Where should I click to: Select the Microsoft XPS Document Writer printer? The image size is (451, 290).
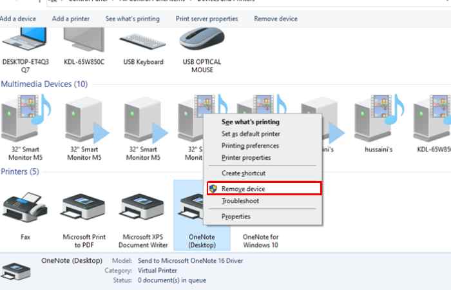143,220
